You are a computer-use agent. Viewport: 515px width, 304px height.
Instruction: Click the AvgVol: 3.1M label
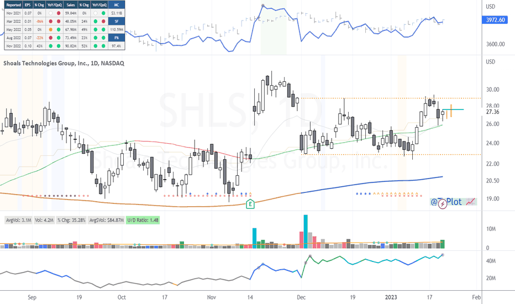pos(18,220)
